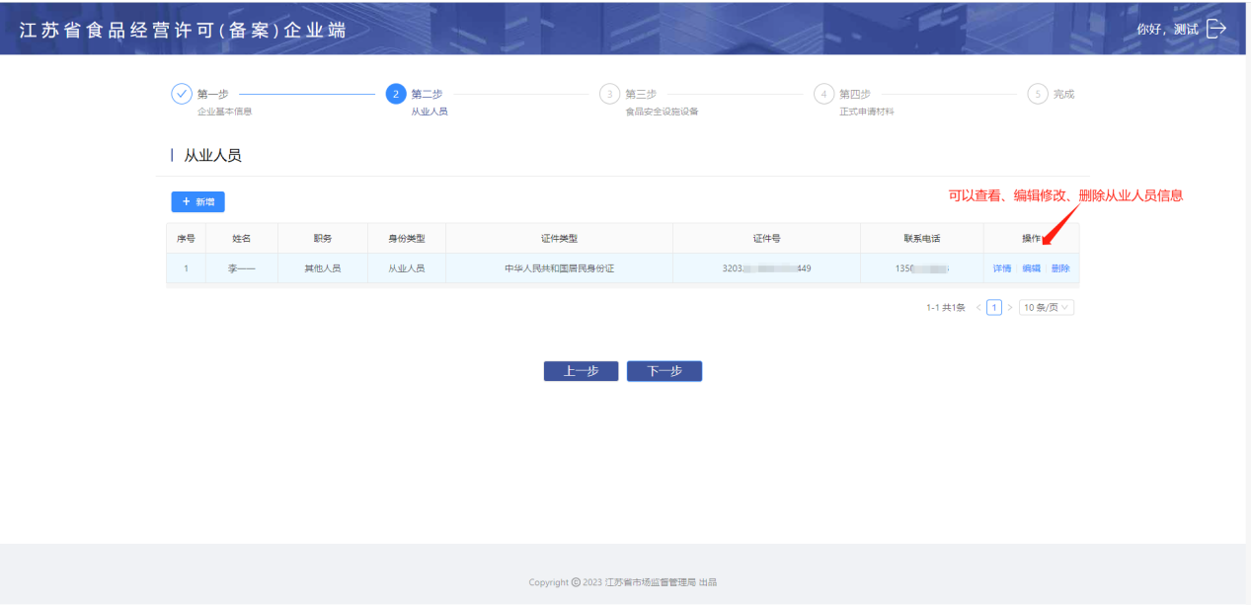Click step three numbered circle icon
Screen dimensions: 1251x605
coord(610,94)
